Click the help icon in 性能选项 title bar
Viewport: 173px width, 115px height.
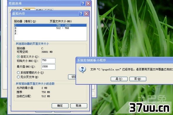tap(83, 4)
